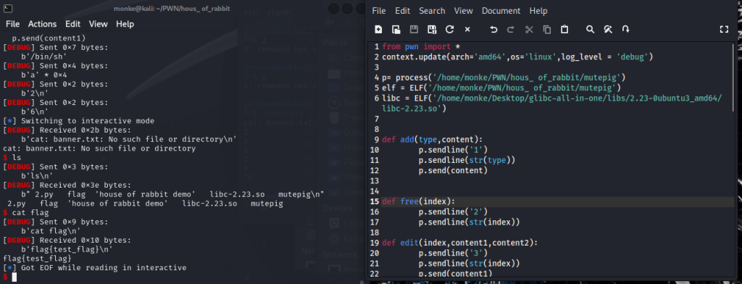Click the 'Sent 0×9 bytes:' debug line in the terminal

[x=55, y=222]
